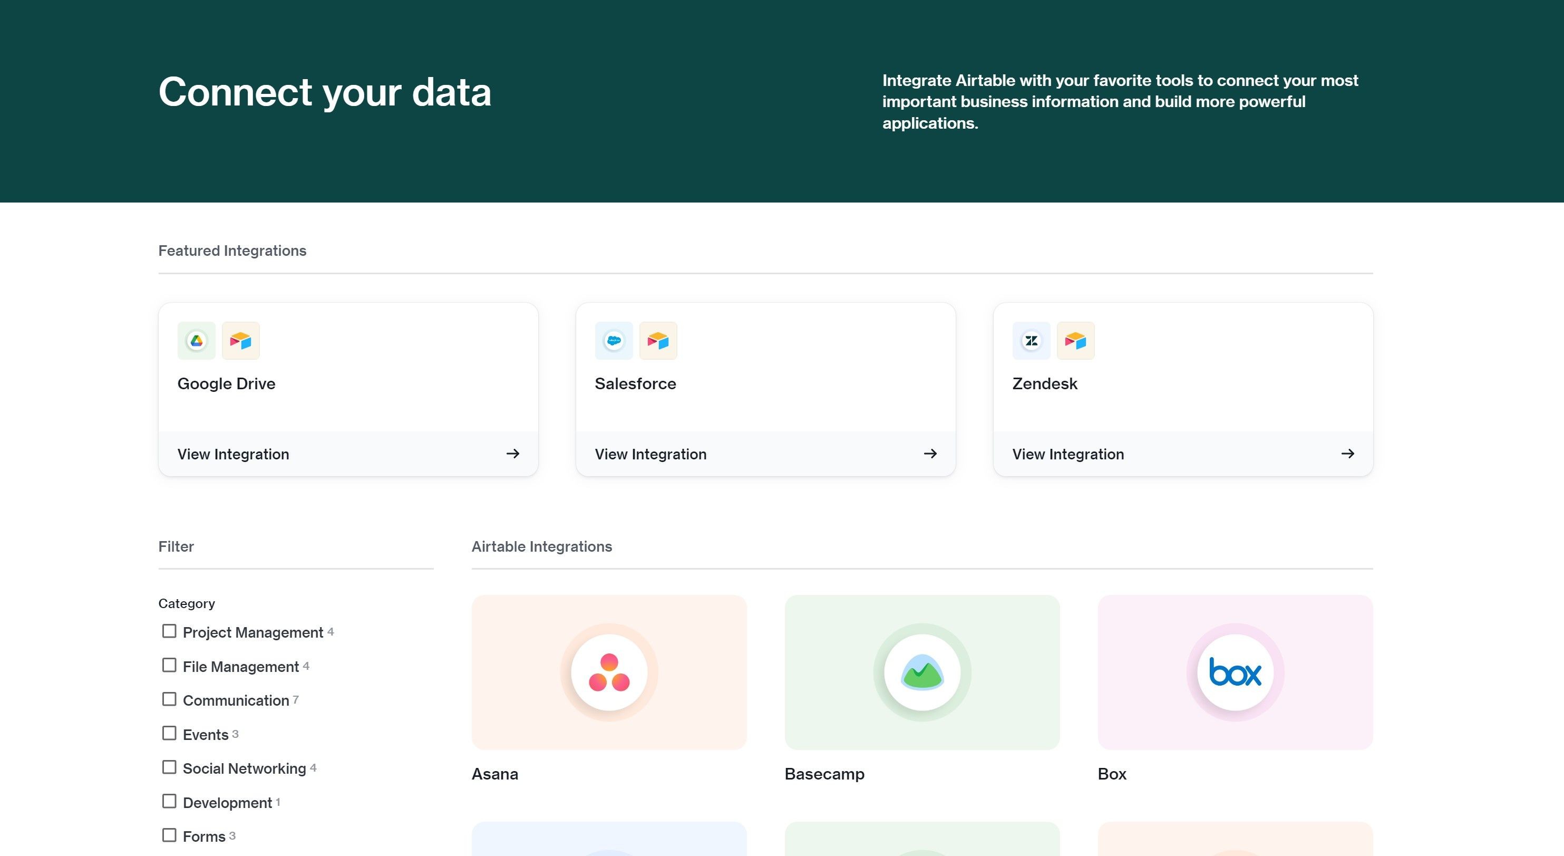Click arrow in Salesforce View Integration row
The height and width of the screenshot is (856, 1564).
coord(930,454)
